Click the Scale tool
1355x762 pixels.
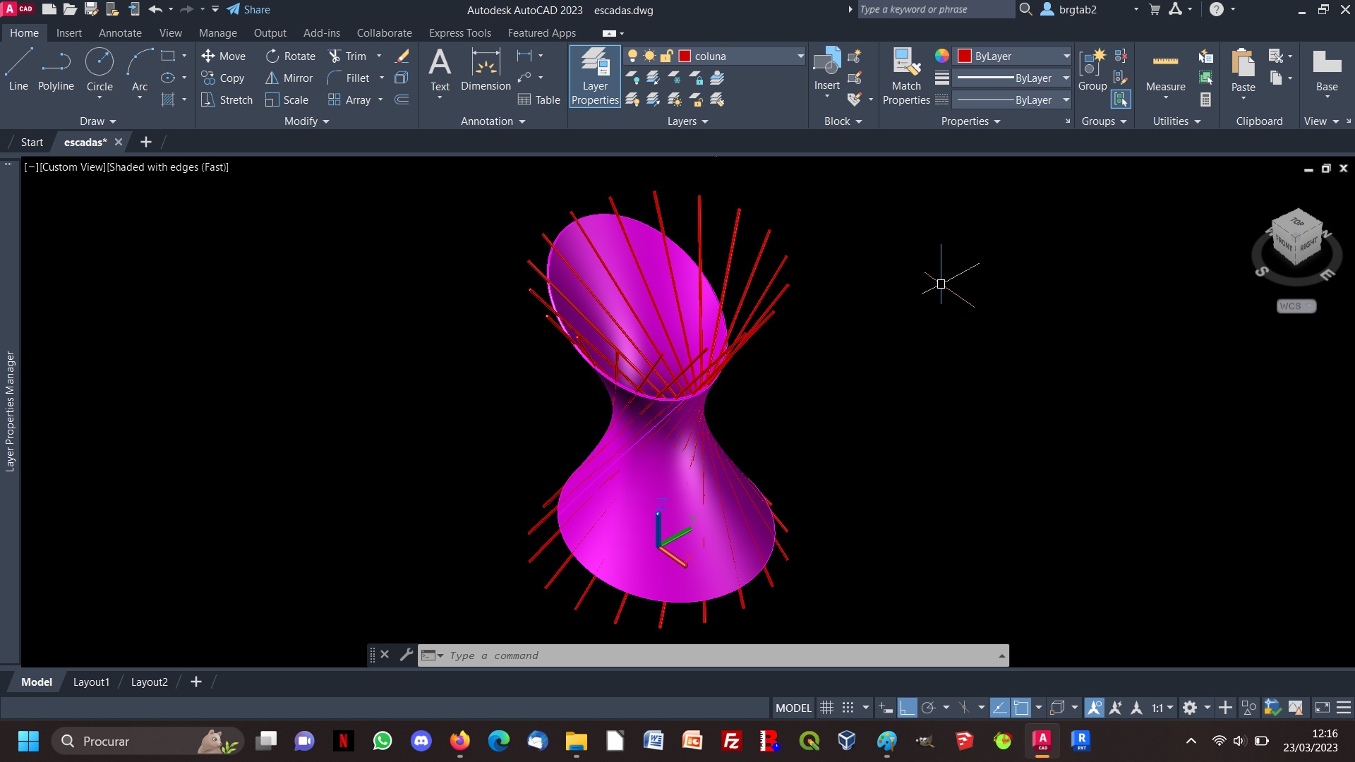[x=287, y=99]
